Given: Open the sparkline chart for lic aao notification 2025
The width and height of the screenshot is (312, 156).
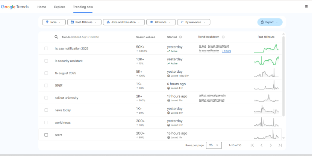Looking at the screenshot, I should (x=266, y=48).
